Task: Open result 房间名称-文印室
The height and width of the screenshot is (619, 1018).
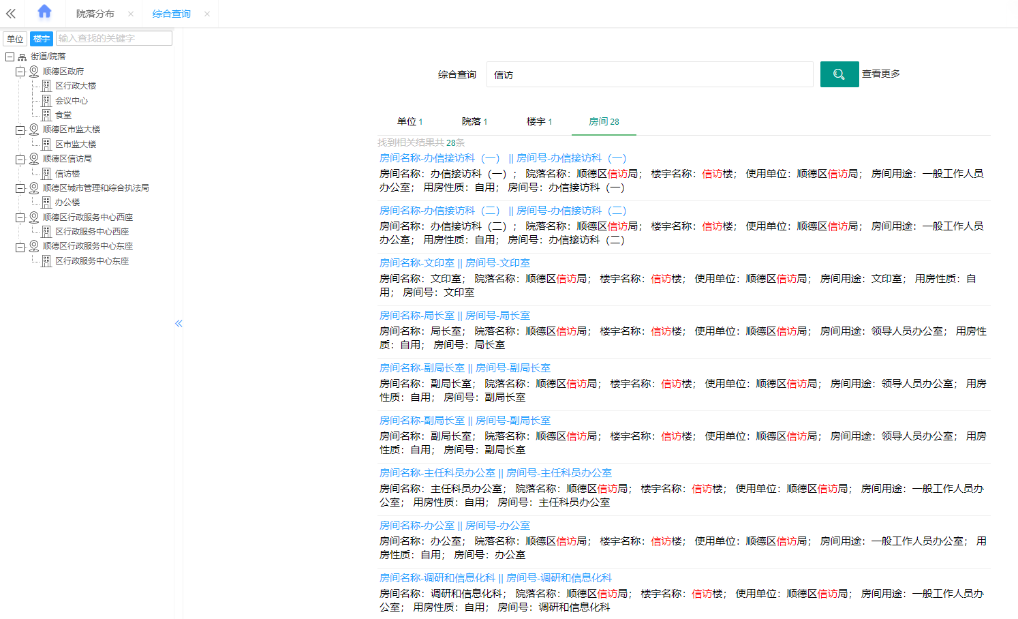Action: (454, 263)
